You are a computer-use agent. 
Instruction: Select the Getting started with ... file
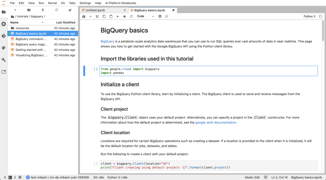pos(43,50)
